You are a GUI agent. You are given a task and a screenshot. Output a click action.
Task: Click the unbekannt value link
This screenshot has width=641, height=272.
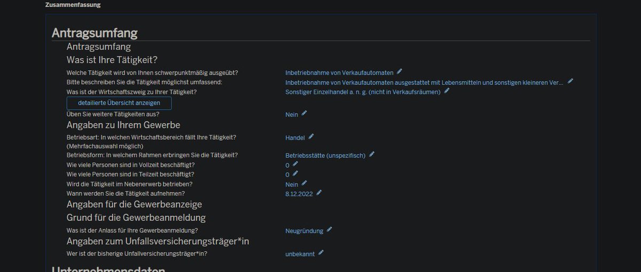point(300,254)
